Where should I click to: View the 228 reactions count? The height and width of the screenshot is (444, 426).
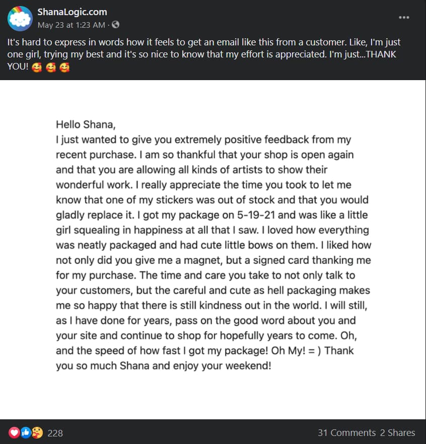tap(55, 433)
